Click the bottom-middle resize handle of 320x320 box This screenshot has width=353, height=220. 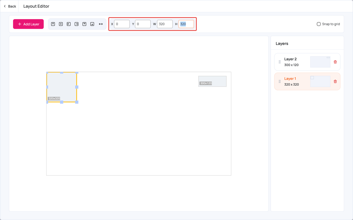[61, 102]
